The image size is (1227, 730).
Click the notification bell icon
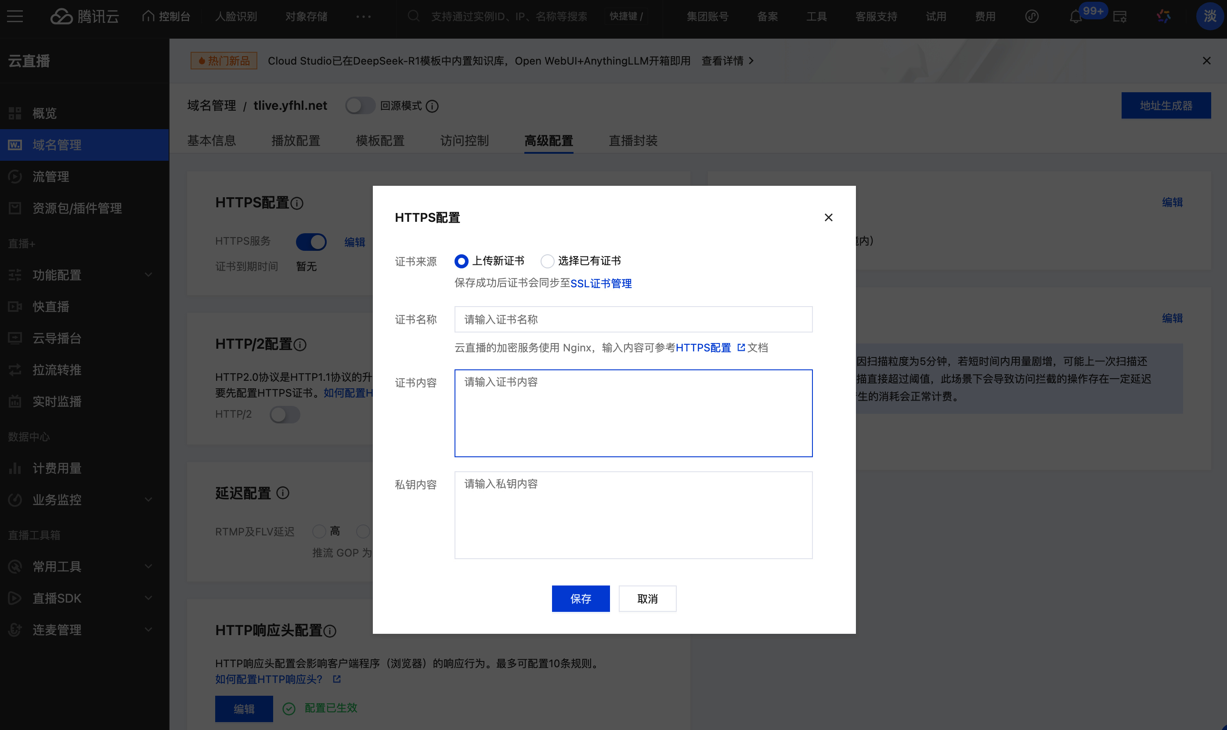(1075, 17)
